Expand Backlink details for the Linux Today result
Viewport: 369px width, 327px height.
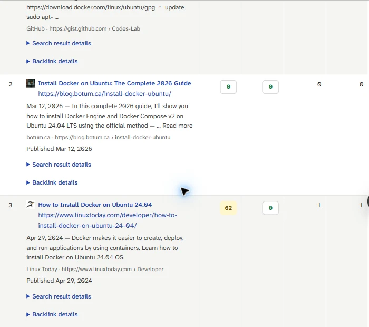tap(52, 314)
